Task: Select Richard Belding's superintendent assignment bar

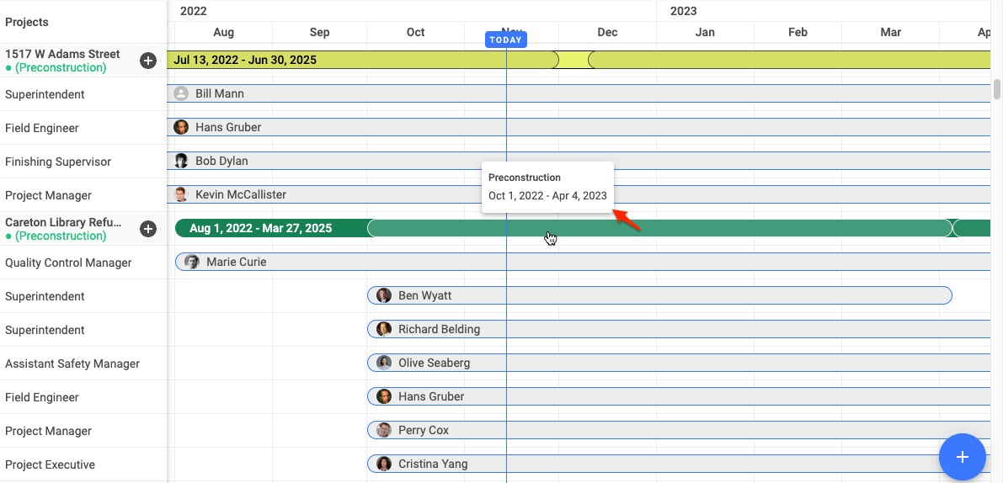Action: (x=679, y=329)
